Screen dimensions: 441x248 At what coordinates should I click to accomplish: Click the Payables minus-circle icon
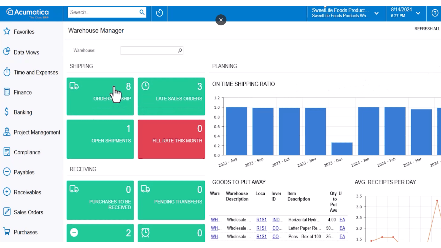click(7, 172)
